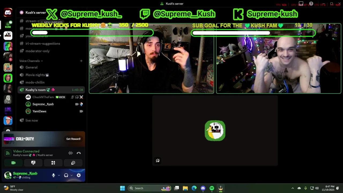Open noise suppression waveform icon

[70, 153]
